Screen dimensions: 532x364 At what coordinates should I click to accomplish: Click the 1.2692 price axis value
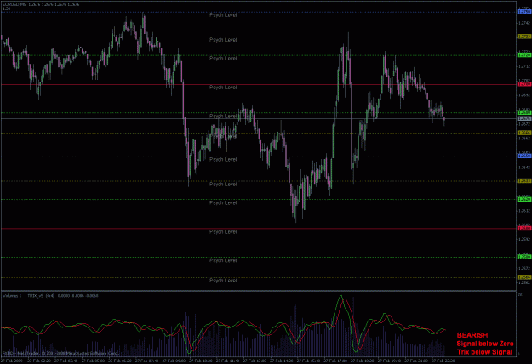(x=524, y=95)
